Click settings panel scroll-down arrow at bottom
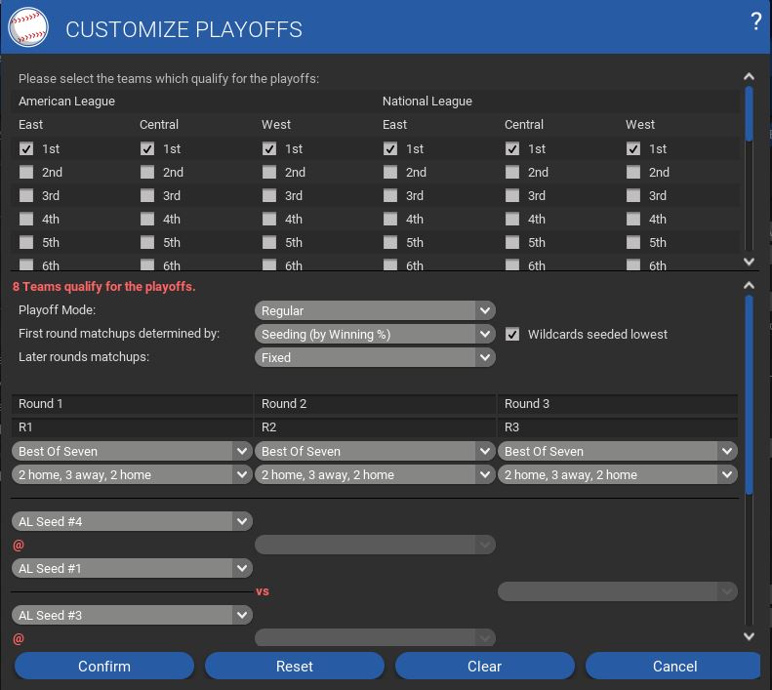The image size is (772, 690). [749, 636]
